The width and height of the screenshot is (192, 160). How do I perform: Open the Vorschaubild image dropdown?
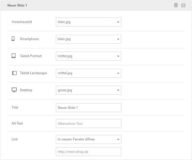[88, 22]
